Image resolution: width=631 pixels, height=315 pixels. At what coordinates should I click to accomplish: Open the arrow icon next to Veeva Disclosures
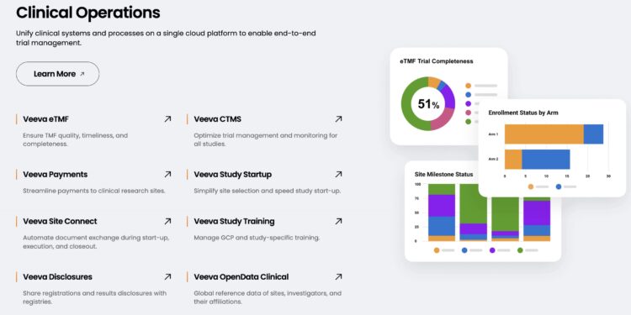tap(167, 277)
